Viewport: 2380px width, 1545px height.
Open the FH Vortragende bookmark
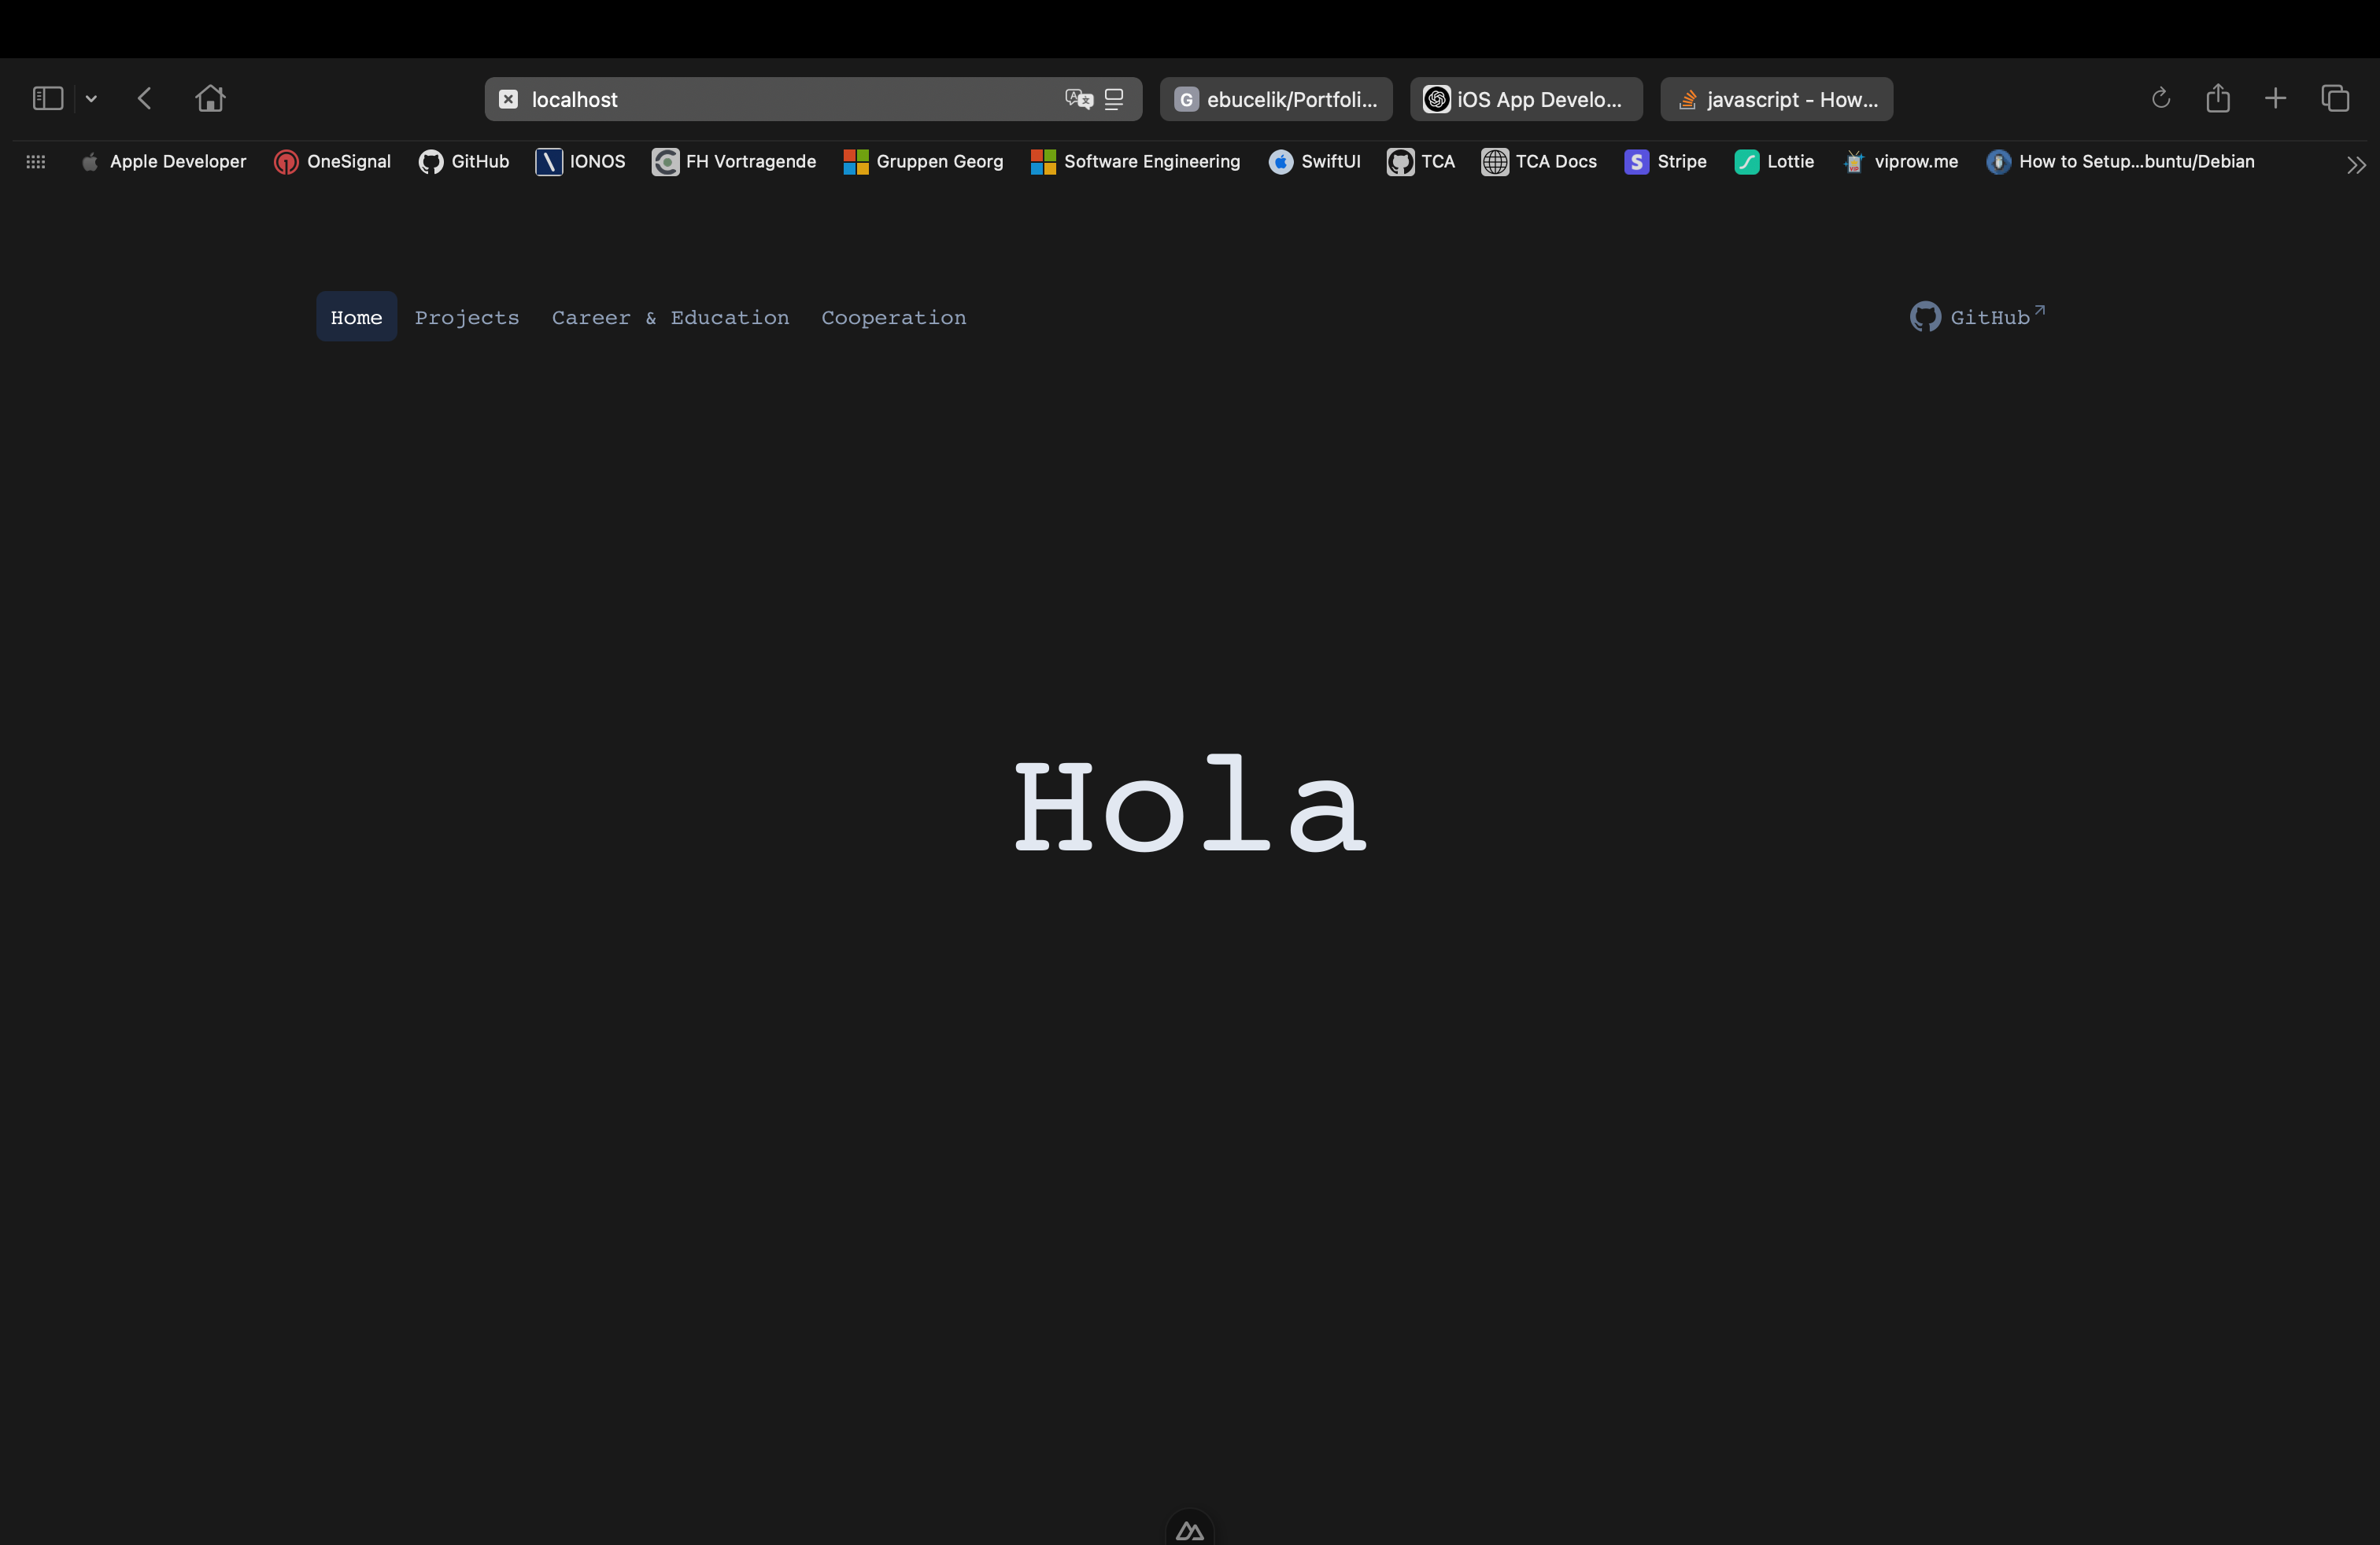[734, 162]
